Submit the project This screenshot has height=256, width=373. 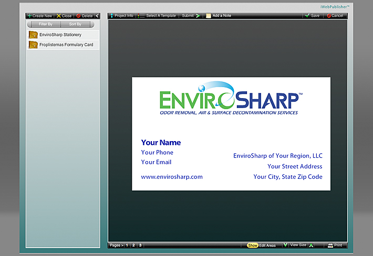pos(191,16)
